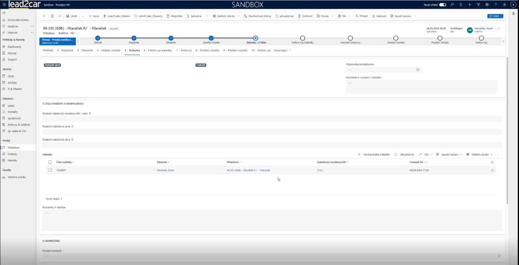
Task: Click the Odstranit trash icon
Action: pos(305,16)
